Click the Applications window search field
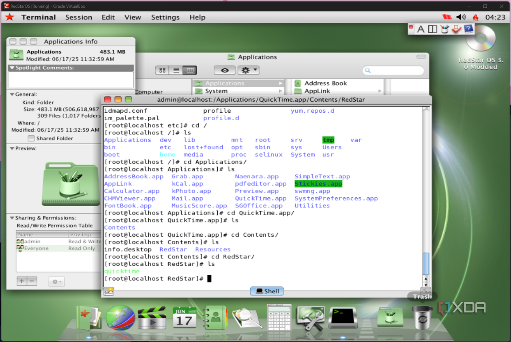This screenshot has width=511, height=342. 393,71
